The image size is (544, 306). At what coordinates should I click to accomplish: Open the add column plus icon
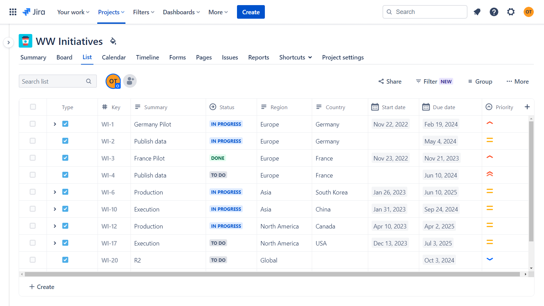527,107
